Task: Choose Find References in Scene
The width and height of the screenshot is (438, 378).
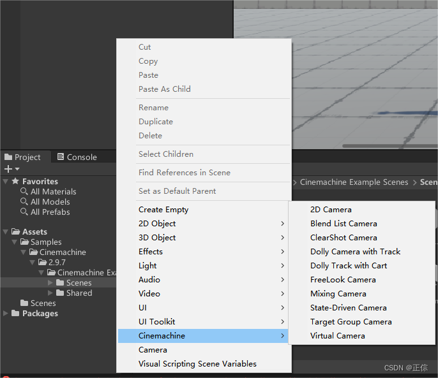Action: click(204, 173)
